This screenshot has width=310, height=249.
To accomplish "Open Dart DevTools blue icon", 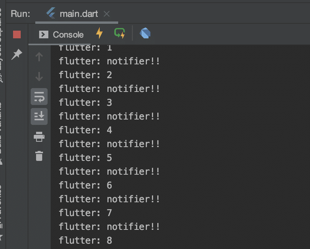I will click(x=145, y=33).
